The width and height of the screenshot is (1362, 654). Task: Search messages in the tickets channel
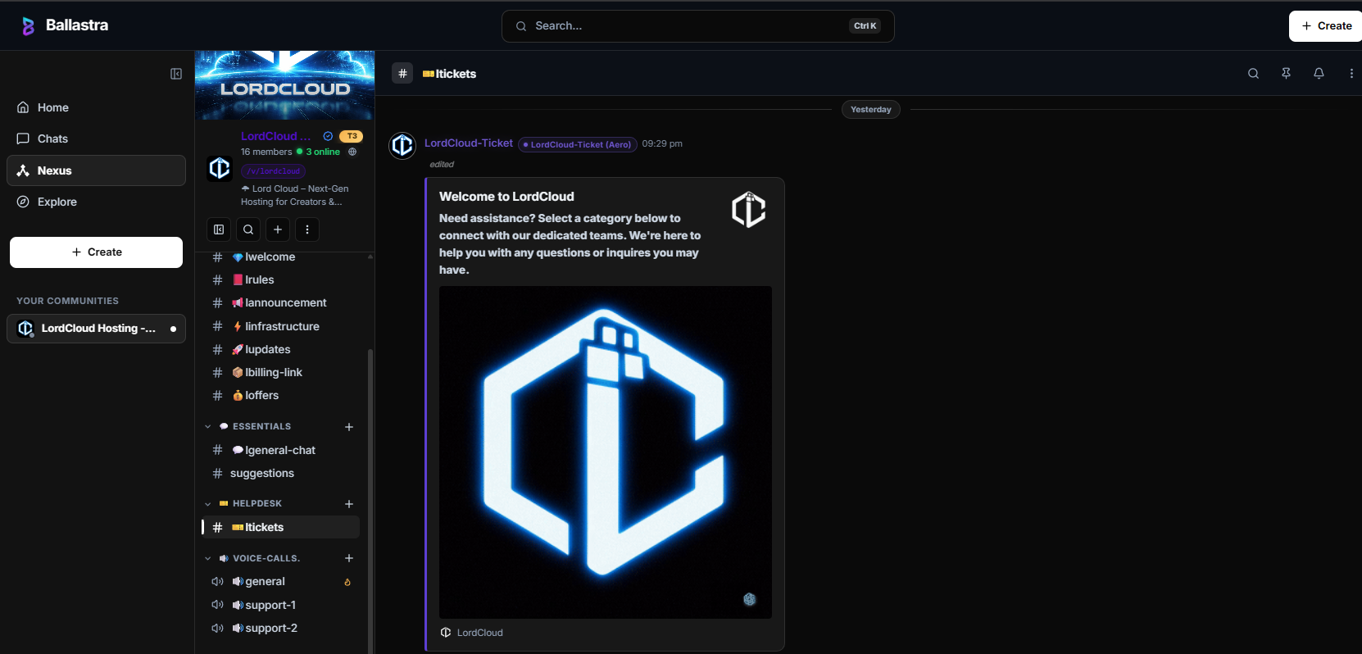[x=1253, y=74]
